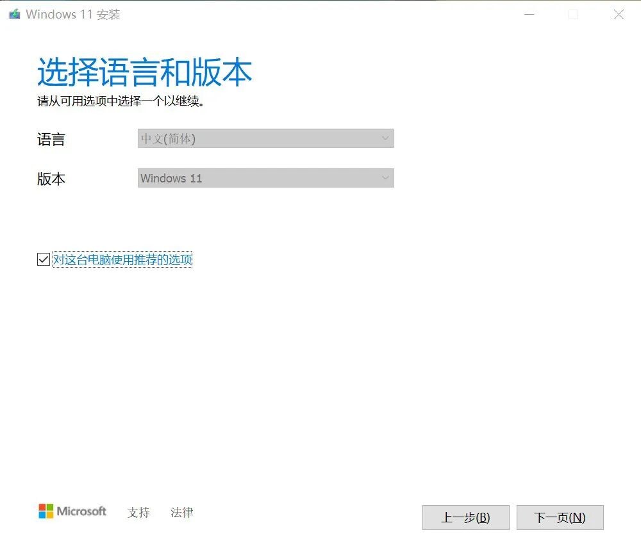Click the dropdown arrow beside 中文(简体)
641x555 pixels.
(x=385, y=138)
